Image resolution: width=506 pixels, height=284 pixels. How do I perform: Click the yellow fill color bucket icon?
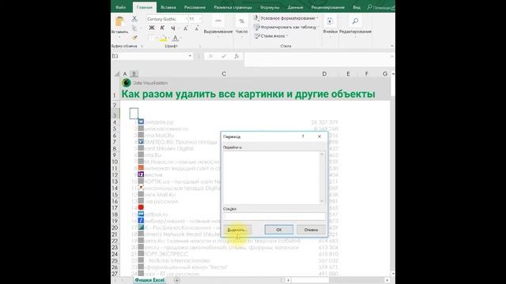click(x=163, y=39)
